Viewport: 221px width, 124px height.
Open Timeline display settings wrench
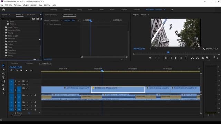pyautogui.click(x=31, y=70)
